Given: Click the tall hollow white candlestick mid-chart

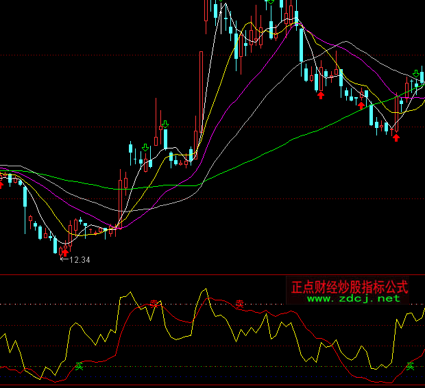Looking at the screenshot, I should [200, 103].
